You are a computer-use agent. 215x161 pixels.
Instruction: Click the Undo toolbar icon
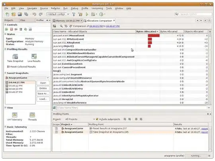pyautogui.click(x=34, y=14)
